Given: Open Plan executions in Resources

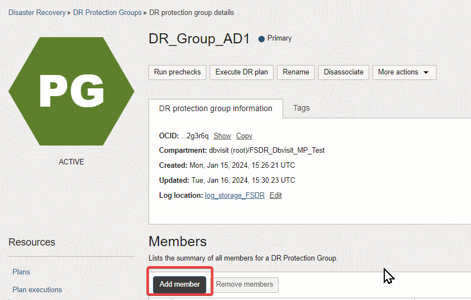Looking at the screenshot, I should [x=37, y=290].
